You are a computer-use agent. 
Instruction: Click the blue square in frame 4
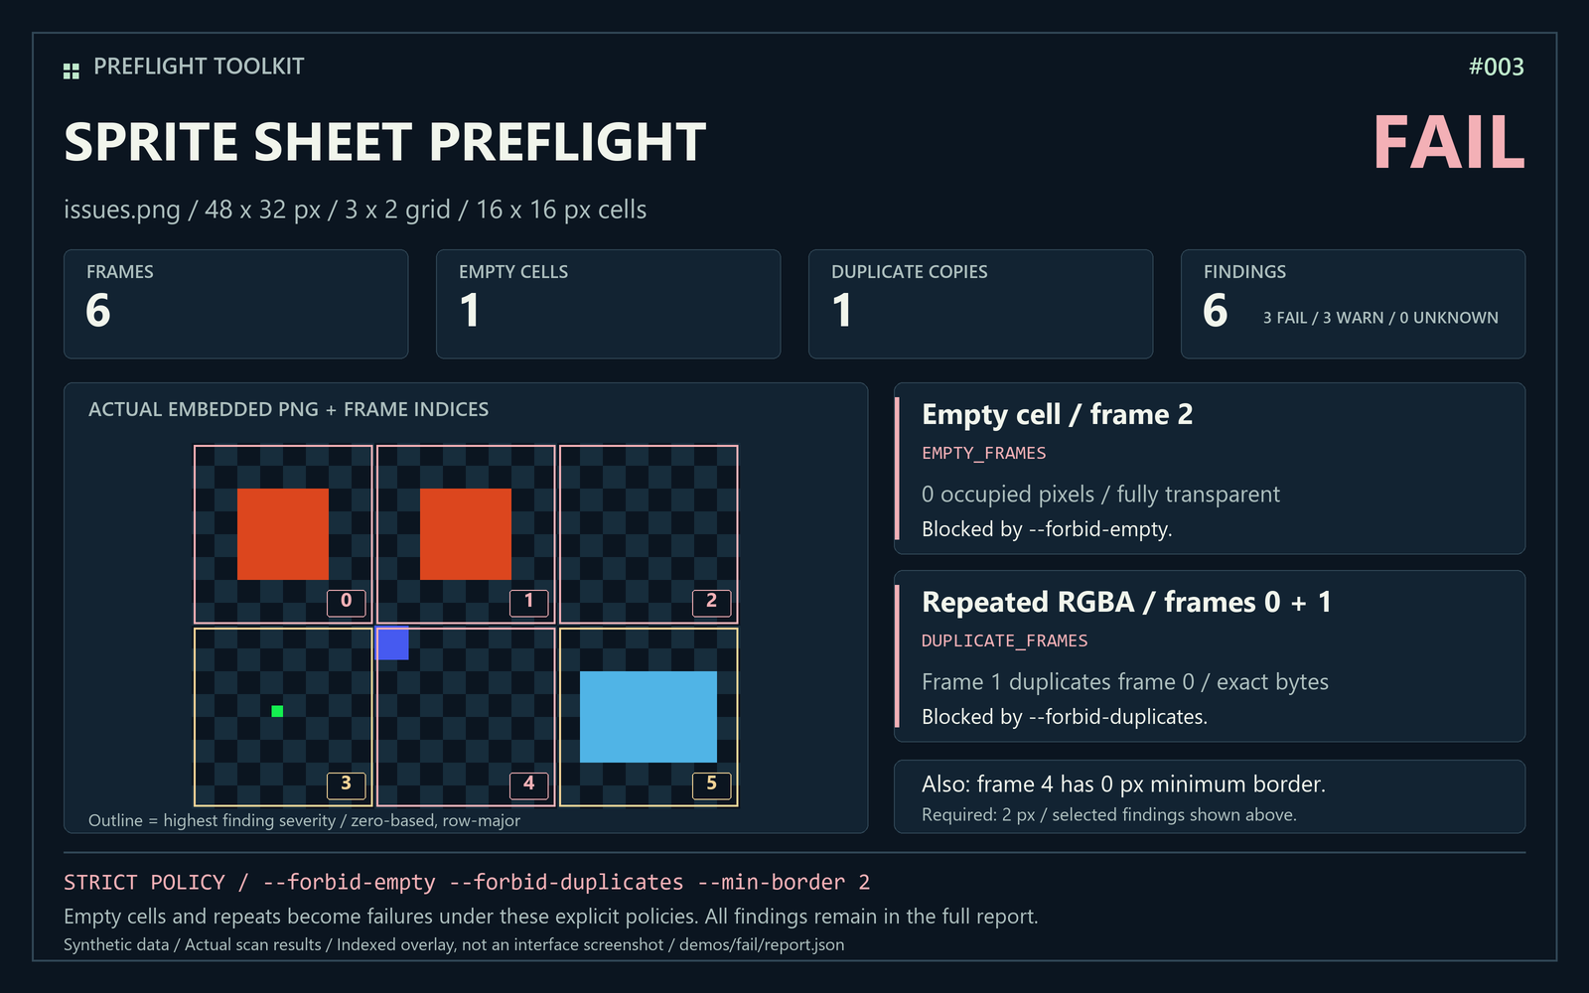point(392,643)
